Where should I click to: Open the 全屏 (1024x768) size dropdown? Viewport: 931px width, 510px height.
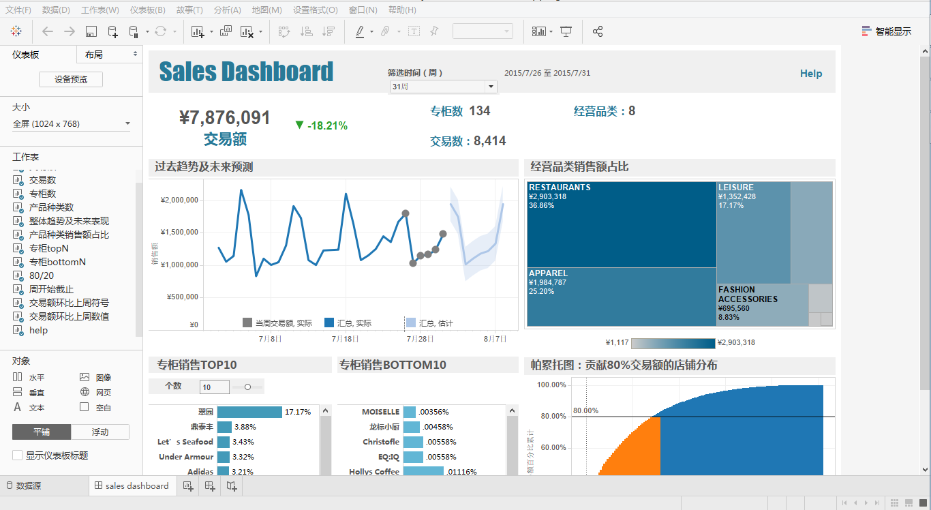click(x=127, y=123)
